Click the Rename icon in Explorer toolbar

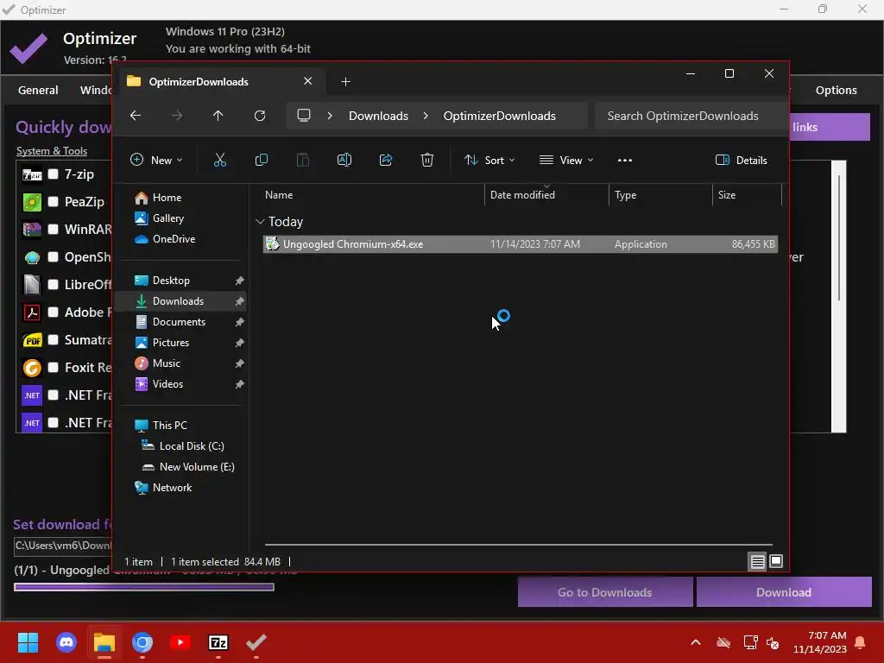(x=344, y=160)
